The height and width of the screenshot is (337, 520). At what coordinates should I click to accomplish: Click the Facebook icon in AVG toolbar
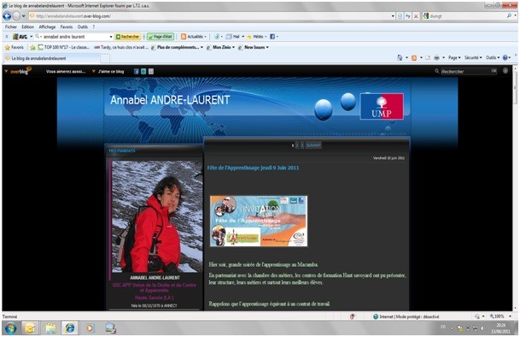[x=272, y=37]
